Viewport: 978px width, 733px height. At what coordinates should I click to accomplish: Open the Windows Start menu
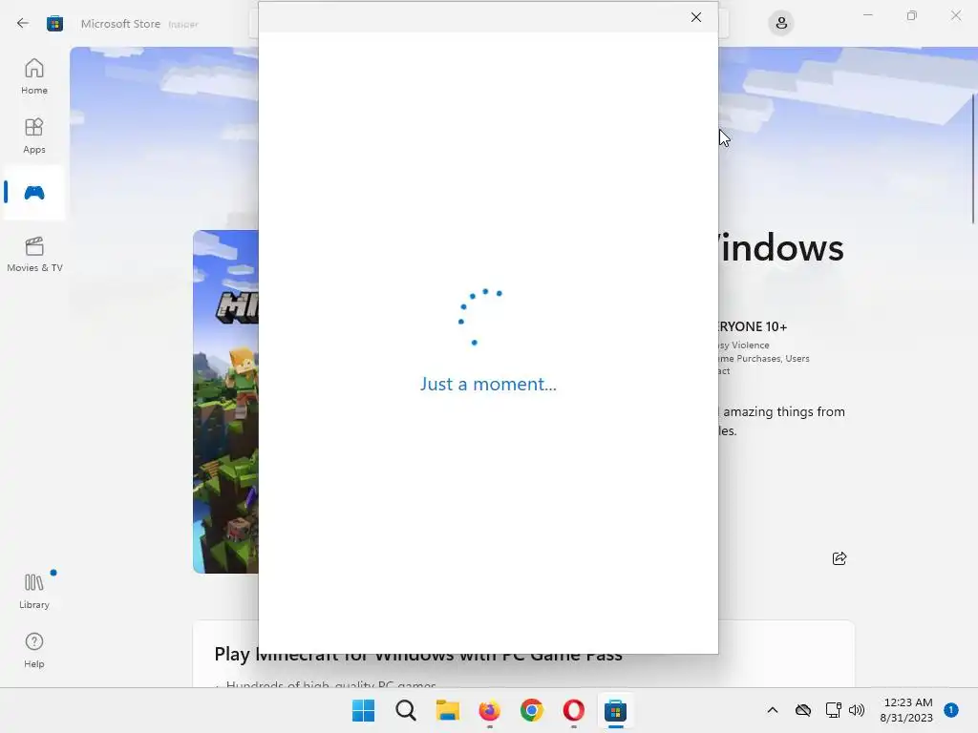pyautogui.click(x=364, y=710)
